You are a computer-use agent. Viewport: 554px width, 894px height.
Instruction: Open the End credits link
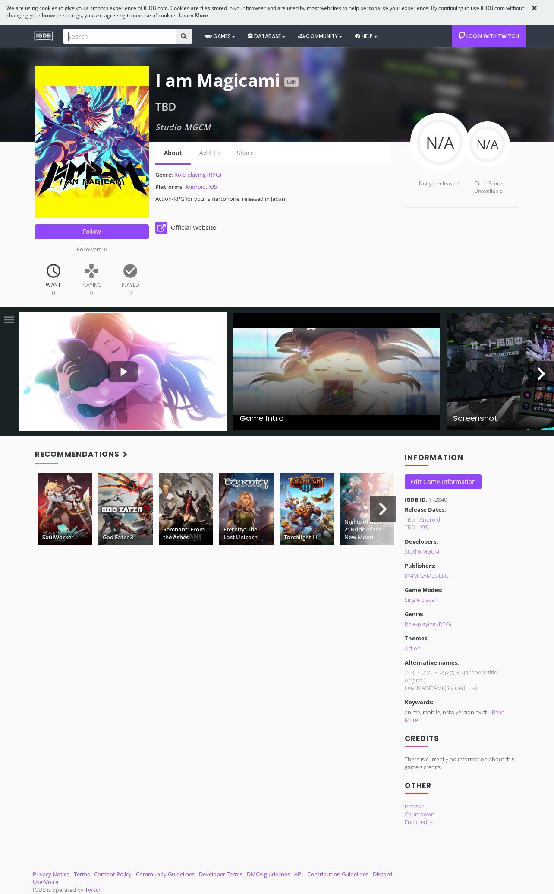click(419, 822)
